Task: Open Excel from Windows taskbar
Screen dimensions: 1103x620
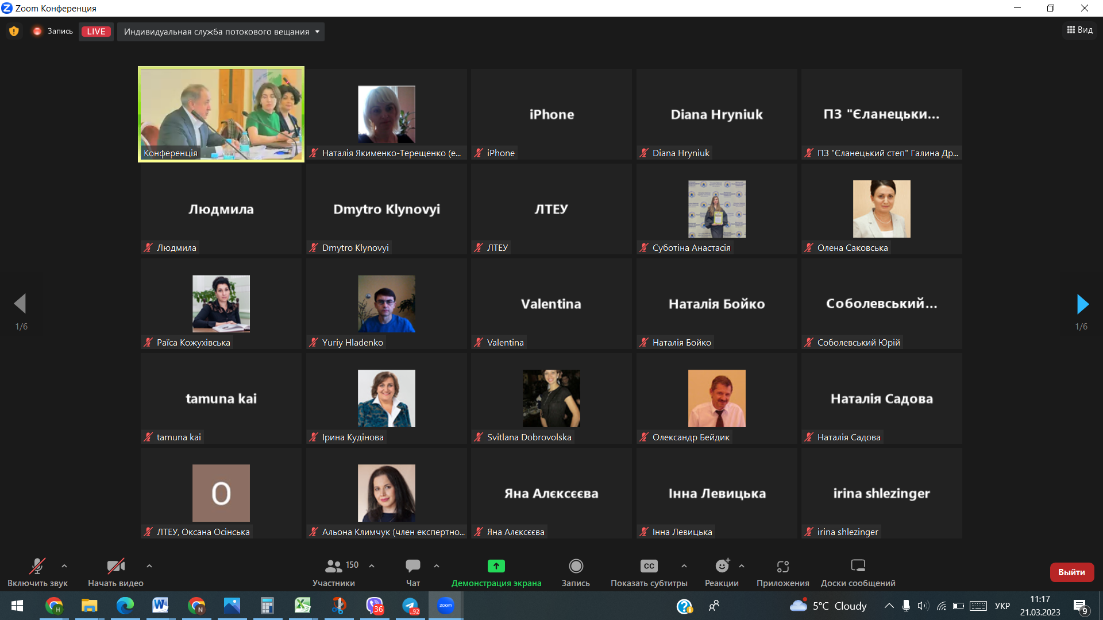Action: tap(303, 606)
